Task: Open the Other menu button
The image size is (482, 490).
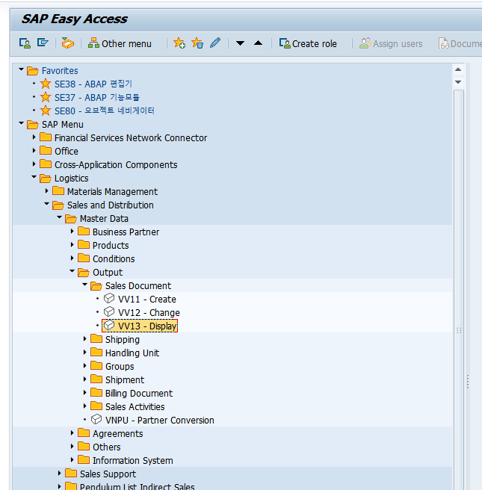Action: pos(120,43)
